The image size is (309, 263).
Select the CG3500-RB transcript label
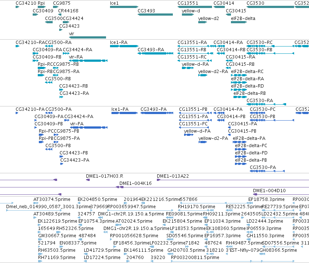click(58, 79)
